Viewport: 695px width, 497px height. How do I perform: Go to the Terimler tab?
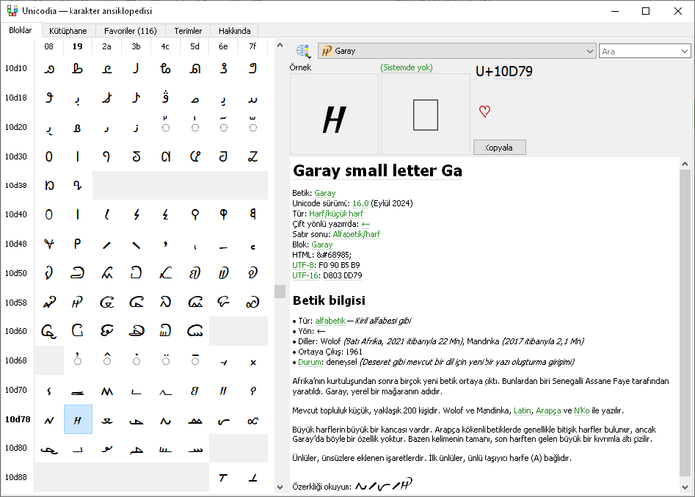[187, 31]
